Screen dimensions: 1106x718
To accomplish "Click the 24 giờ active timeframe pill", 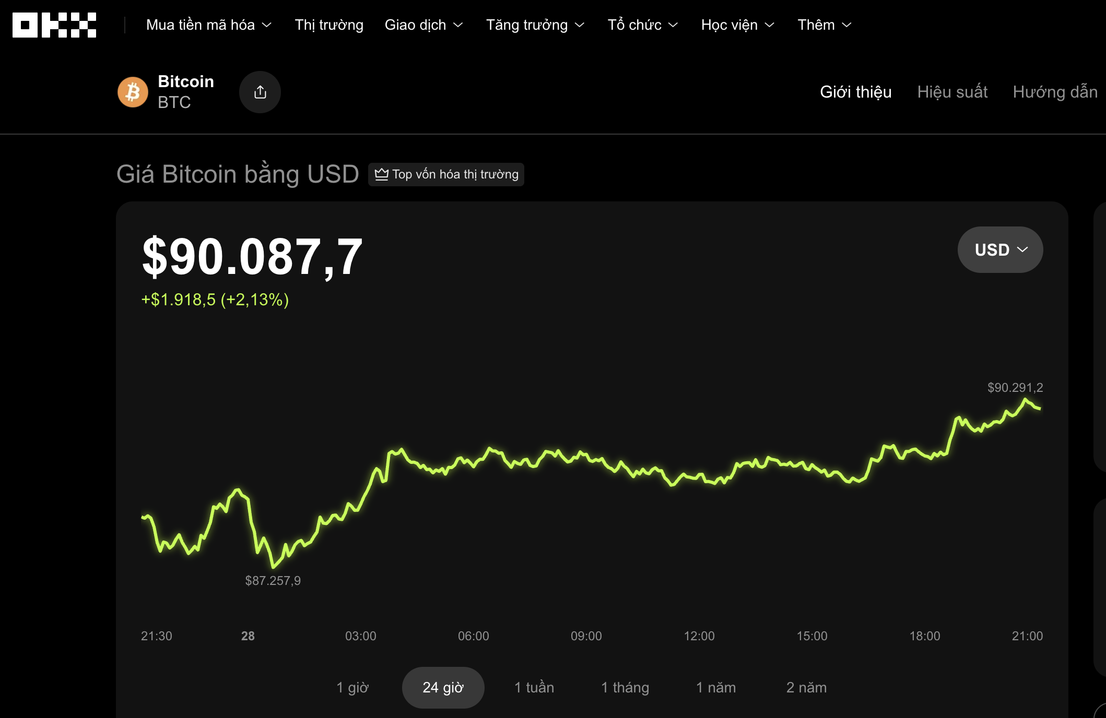I will coord(443,687).
